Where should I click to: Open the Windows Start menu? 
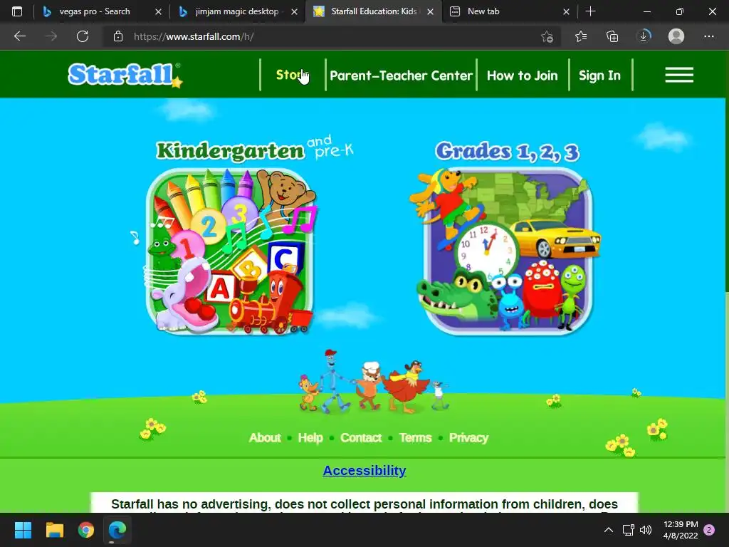23,530
